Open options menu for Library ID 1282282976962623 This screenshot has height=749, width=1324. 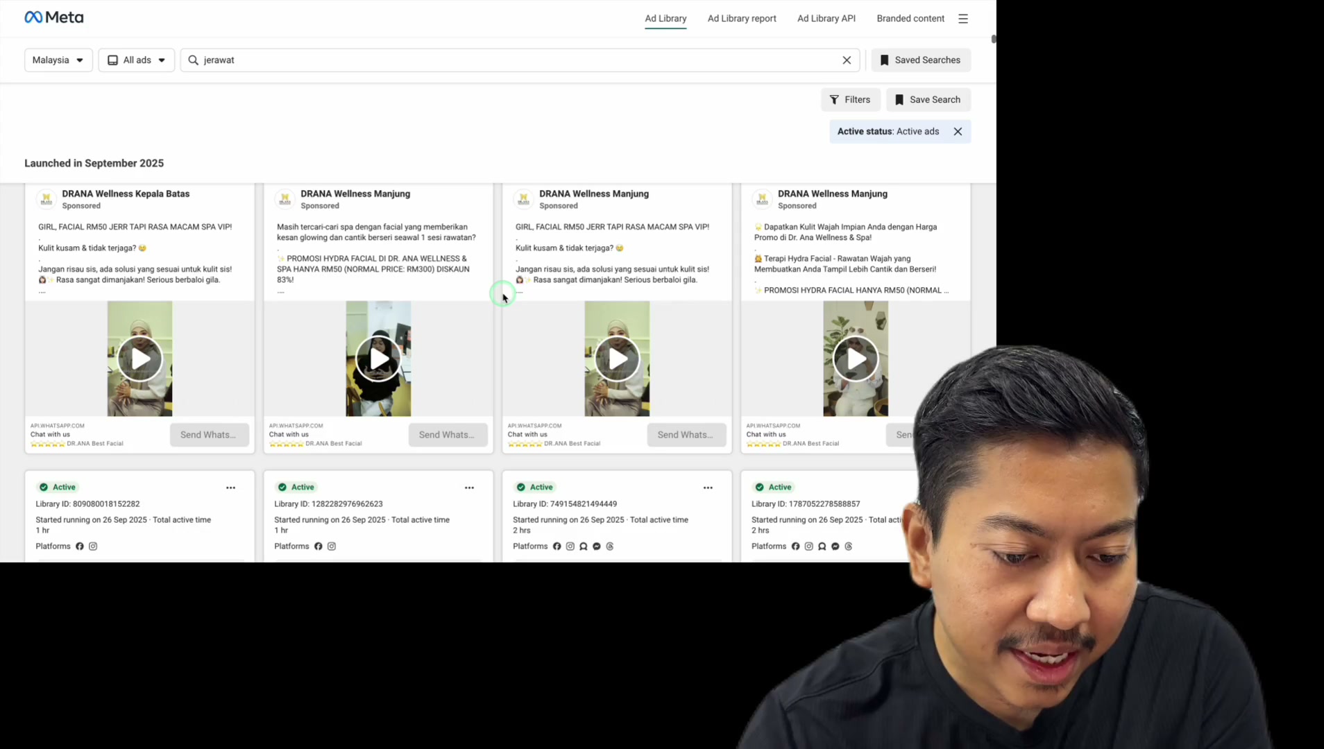tap(469, 488)
